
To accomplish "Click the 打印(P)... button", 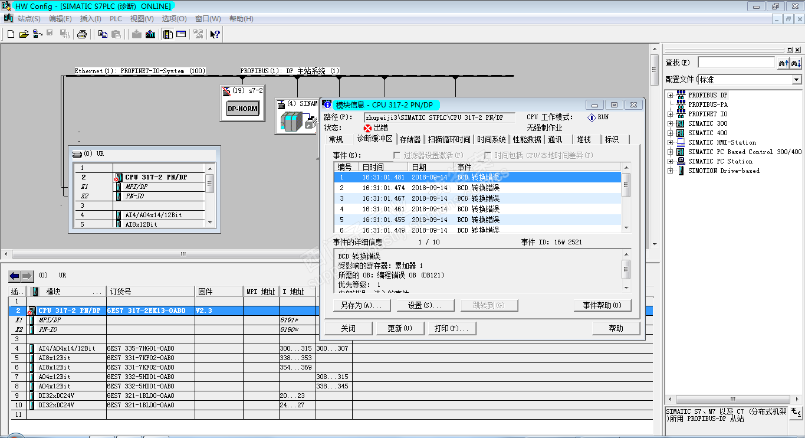I will click(452, 328).
